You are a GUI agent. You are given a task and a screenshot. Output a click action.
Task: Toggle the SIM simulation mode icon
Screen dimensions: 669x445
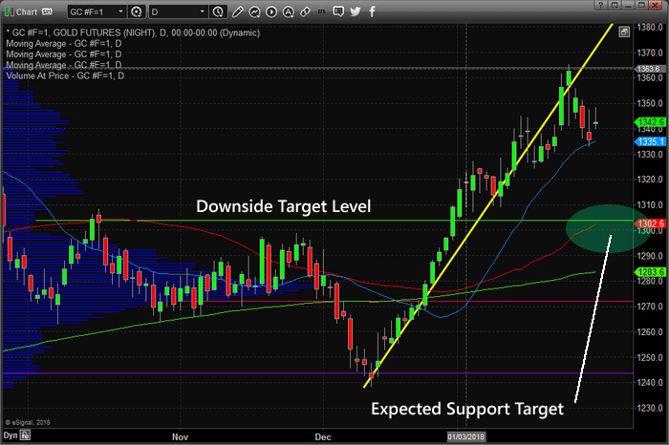tap(47, 11)
